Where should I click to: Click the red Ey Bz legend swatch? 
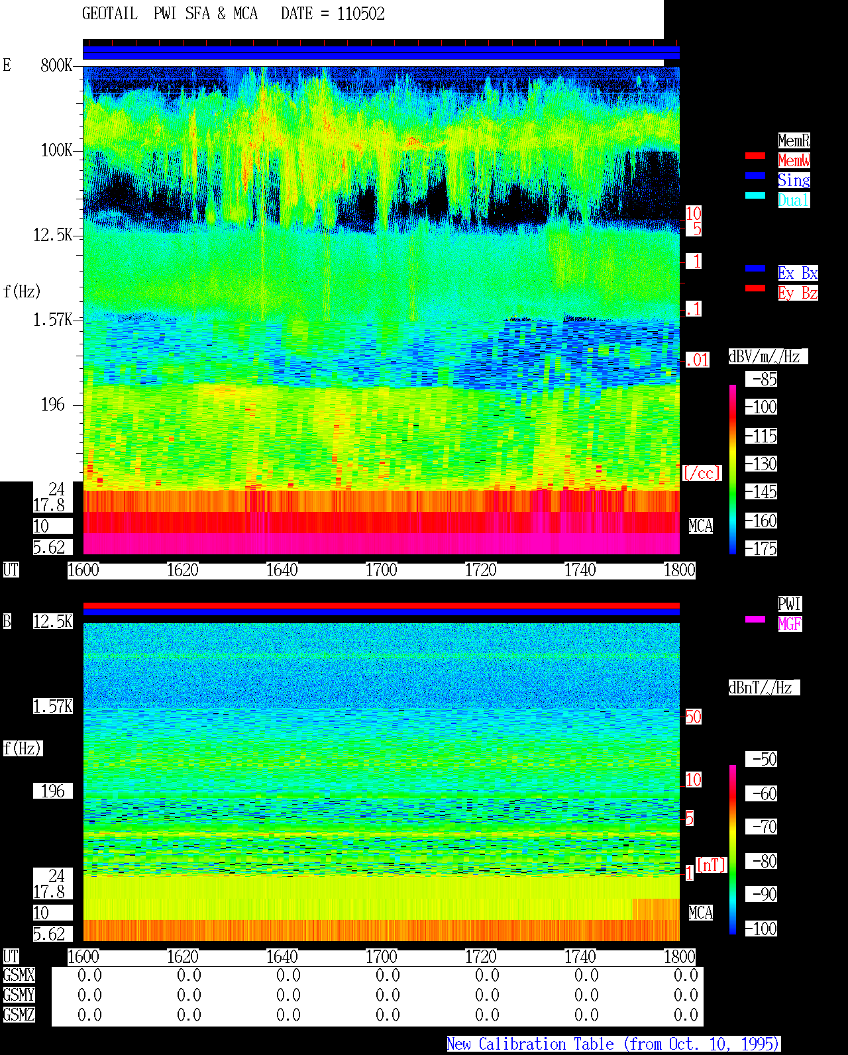(755, 288)
